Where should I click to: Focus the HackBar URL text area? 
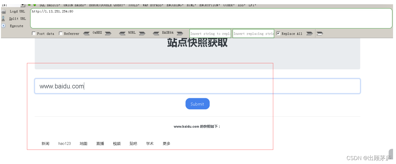[211, 18]
